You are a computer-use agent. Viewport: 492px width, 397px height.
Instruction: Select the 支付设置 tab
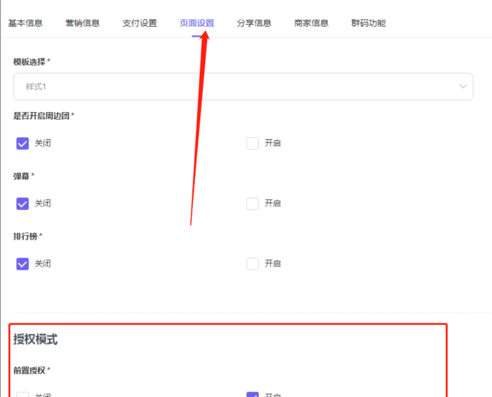pos(140,23)
